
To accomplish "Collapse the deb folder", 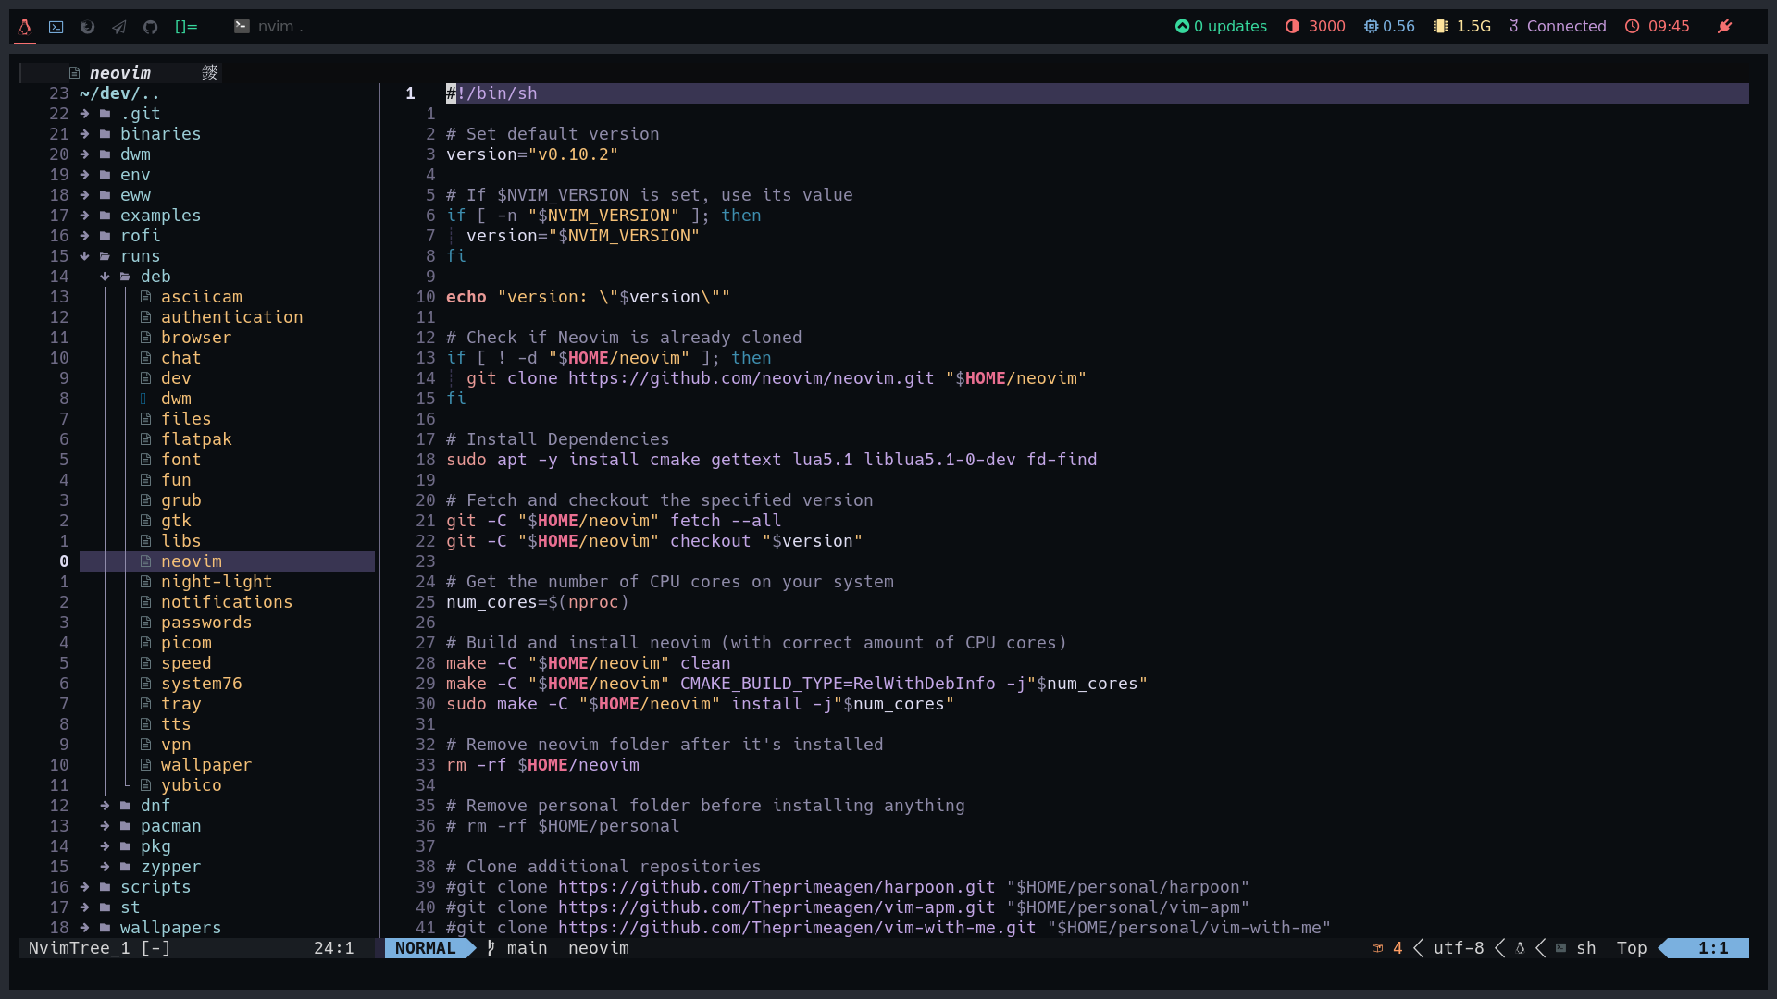I will (x=155, y=277).
